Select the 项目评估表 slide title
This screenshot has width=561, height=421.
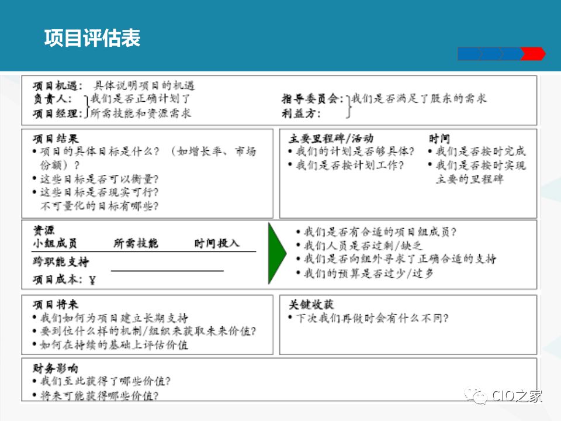point(92,38)
